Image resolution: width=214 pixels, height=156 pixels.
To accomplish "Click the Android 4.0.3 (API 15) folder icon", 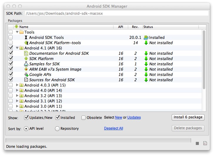I will [21, 85].
